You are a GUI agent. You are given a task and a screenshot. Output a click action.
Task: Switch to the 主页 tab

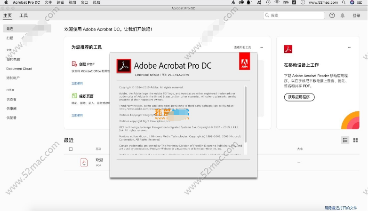(8, 16)
